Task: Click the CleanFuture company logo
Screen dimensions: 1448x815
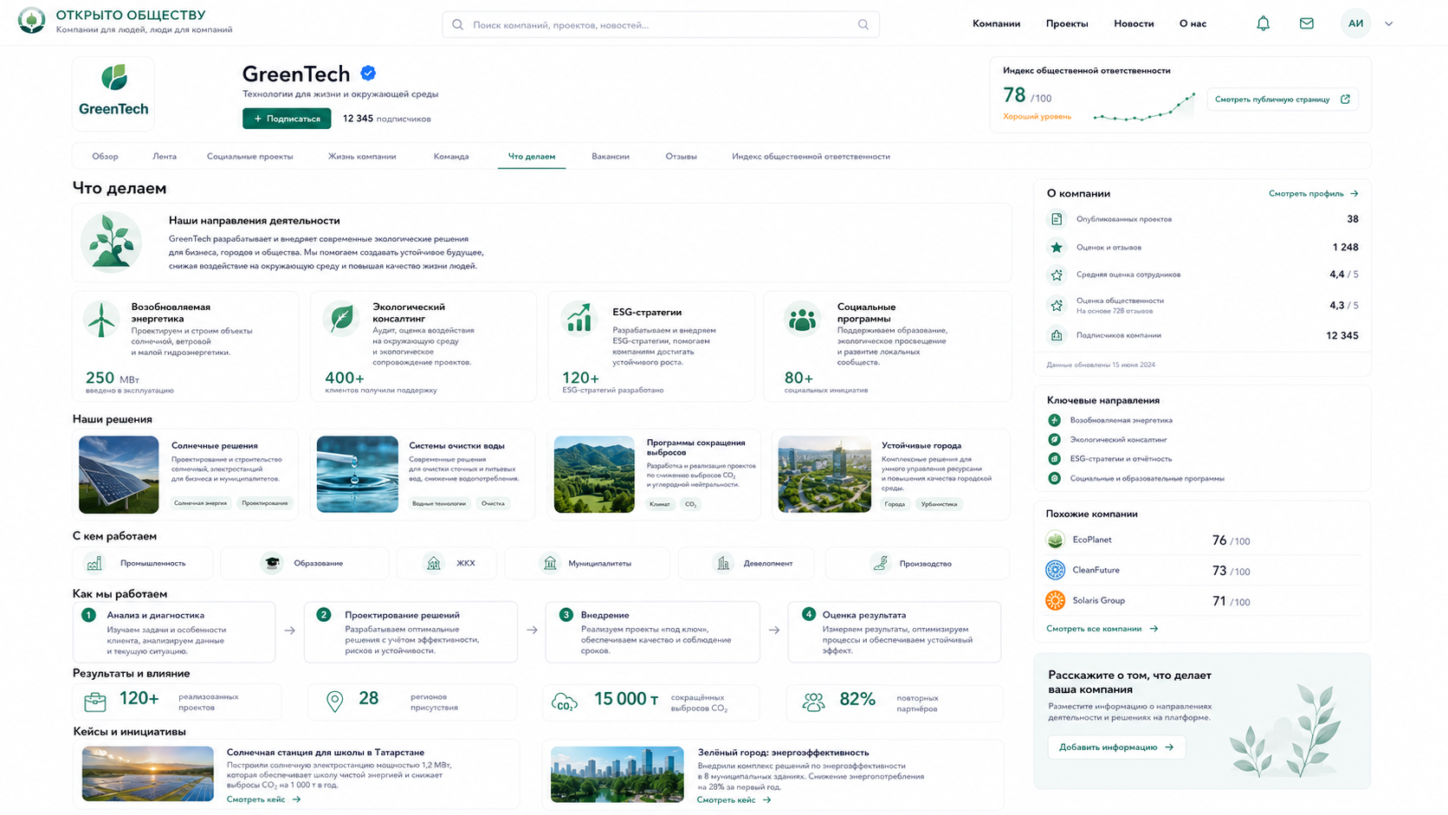Action: click(x=1055, y=570)
